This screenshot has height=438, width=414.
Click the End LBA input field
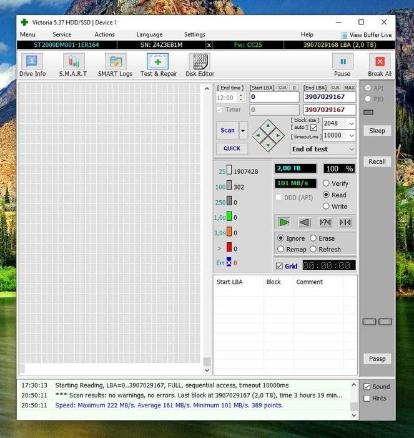pyautogui.click(x=330, y=97)
